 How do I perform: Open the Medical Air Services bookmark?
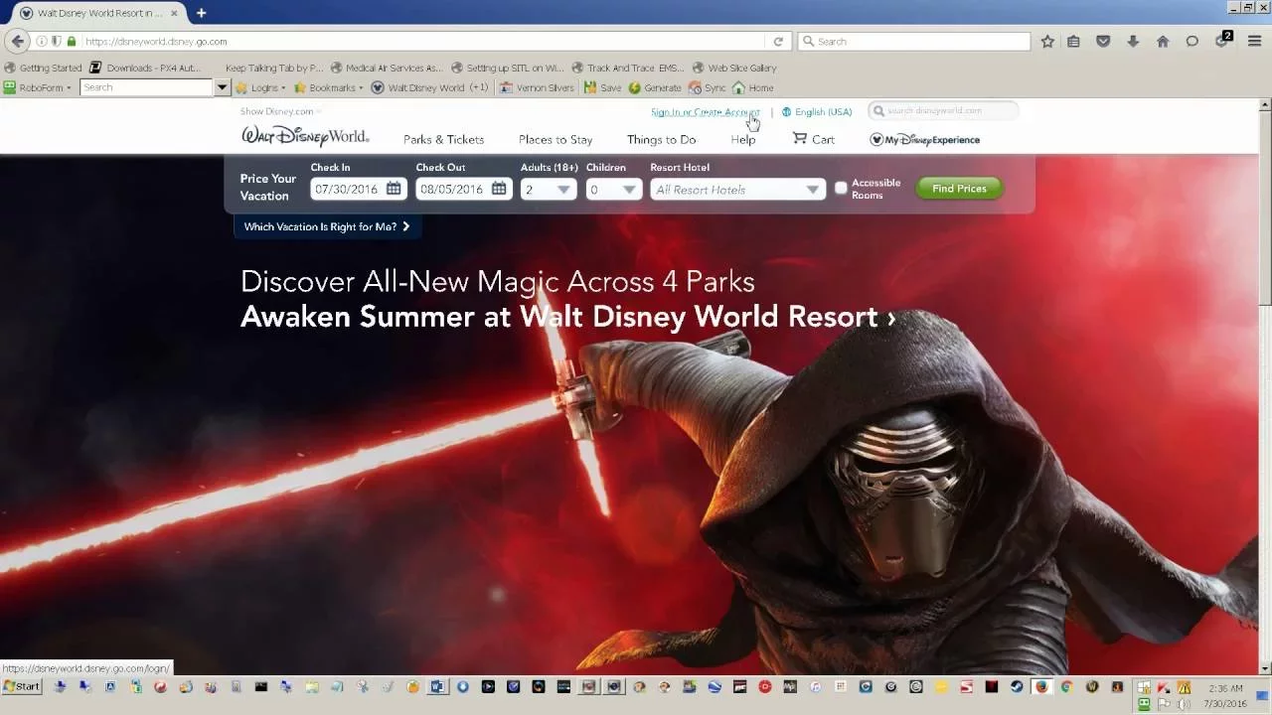(387, 68)
